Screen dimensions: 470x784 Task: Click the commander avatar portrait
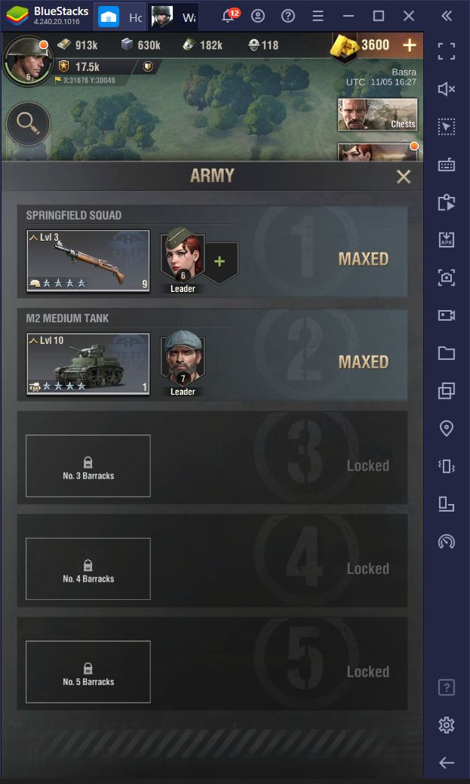27,60
